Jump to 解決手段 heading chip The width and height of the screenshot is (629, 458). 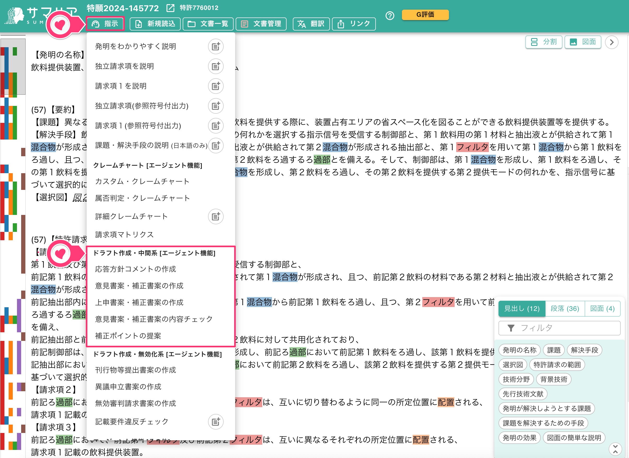coord(584,350)
